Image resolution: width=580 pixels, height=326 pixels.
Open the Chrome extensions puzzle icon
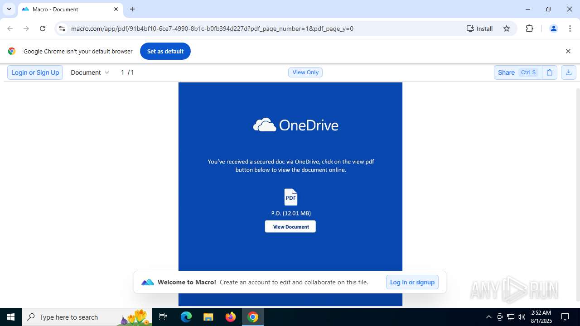529,29
